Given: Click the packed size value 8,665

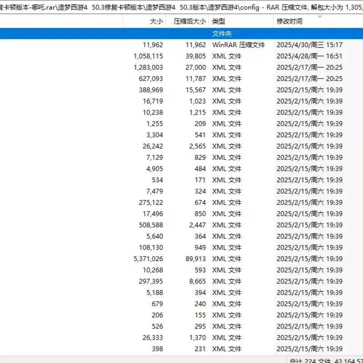Looking at the screenshot, I should click(x=197, y=281).
